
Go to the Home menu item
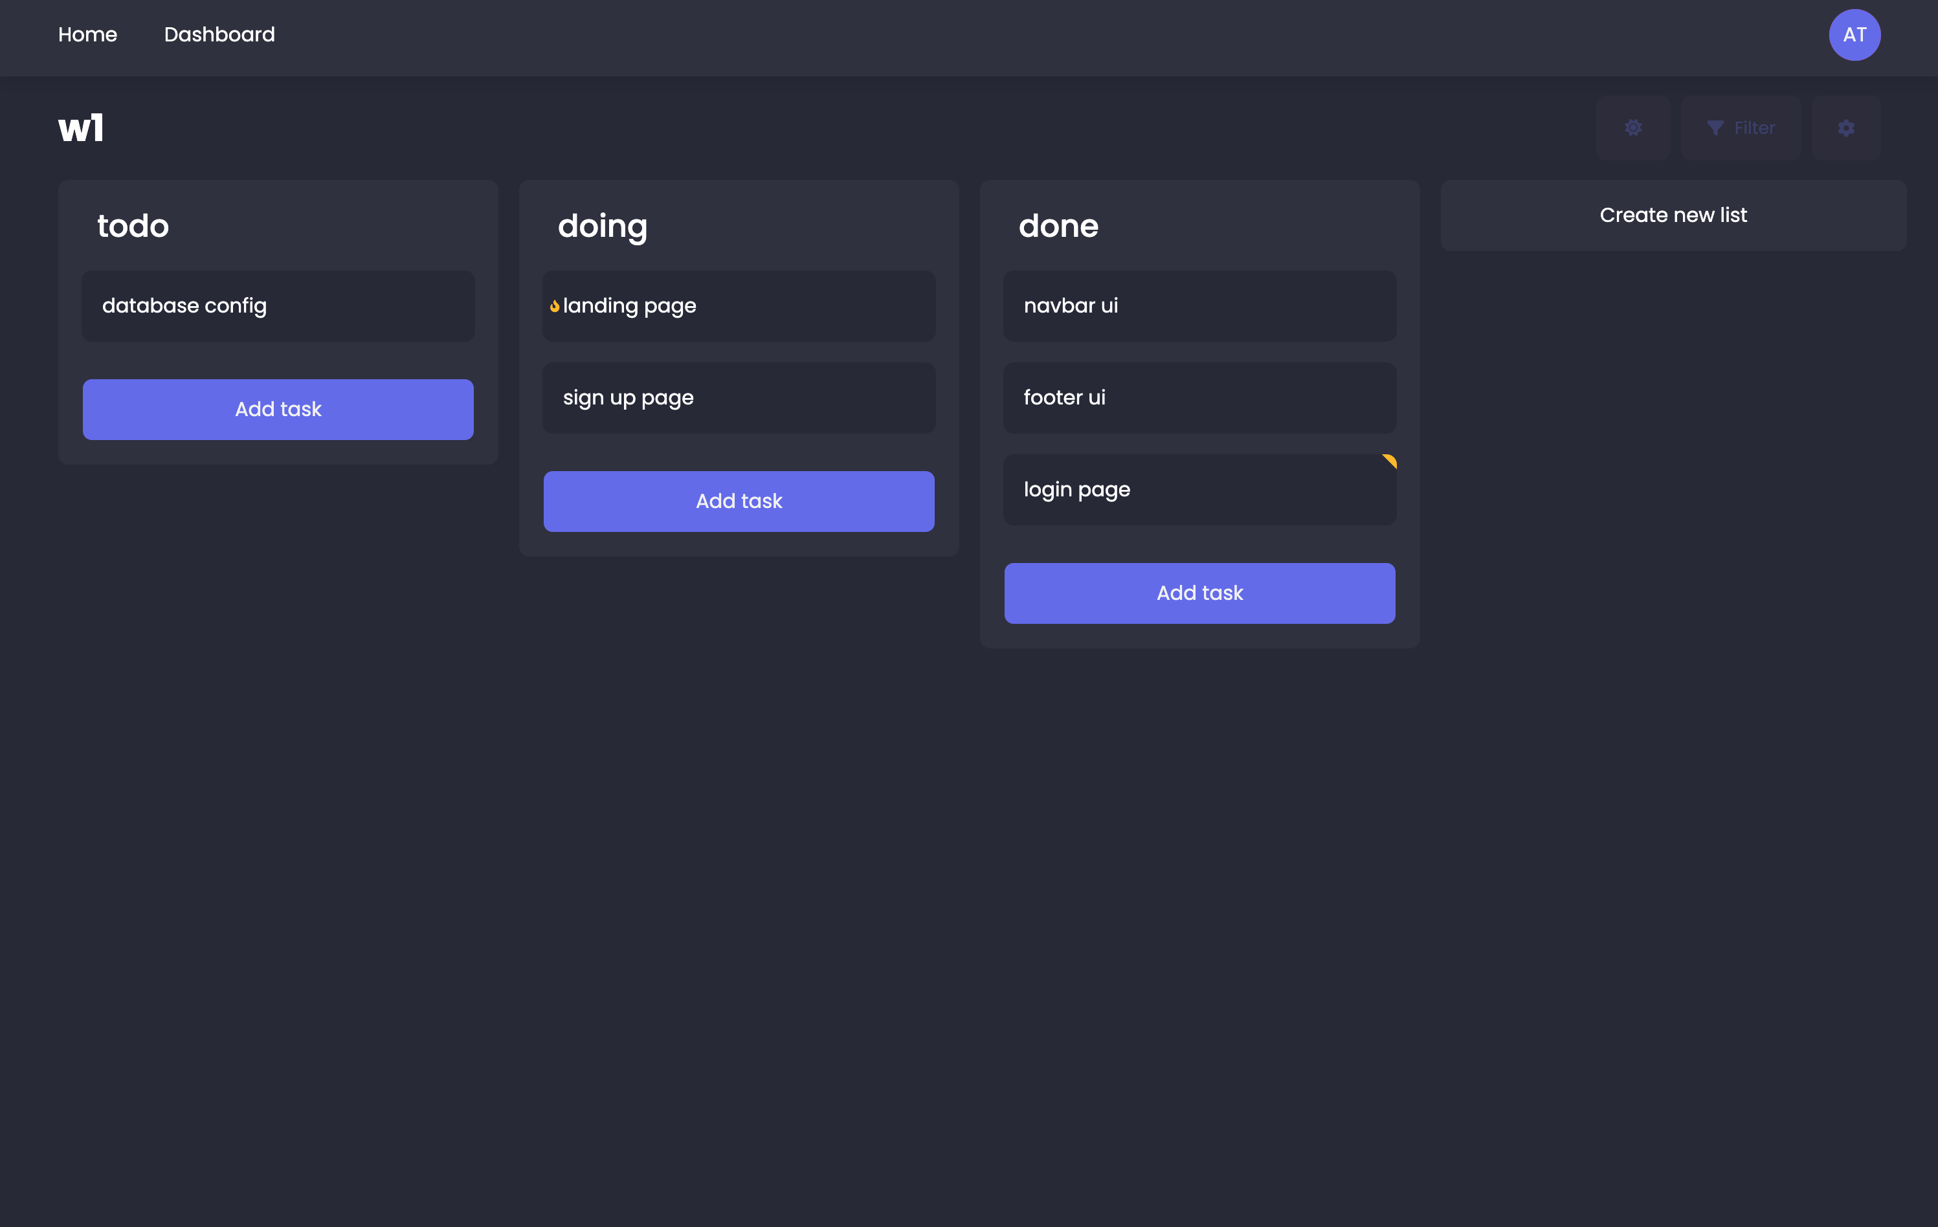click(x=88, y=34)
